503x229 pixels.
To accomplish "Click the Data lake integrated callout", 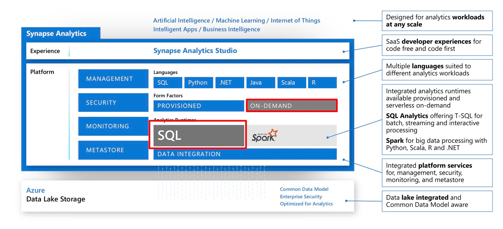I will pyautogui.click(x=437, y=201).
